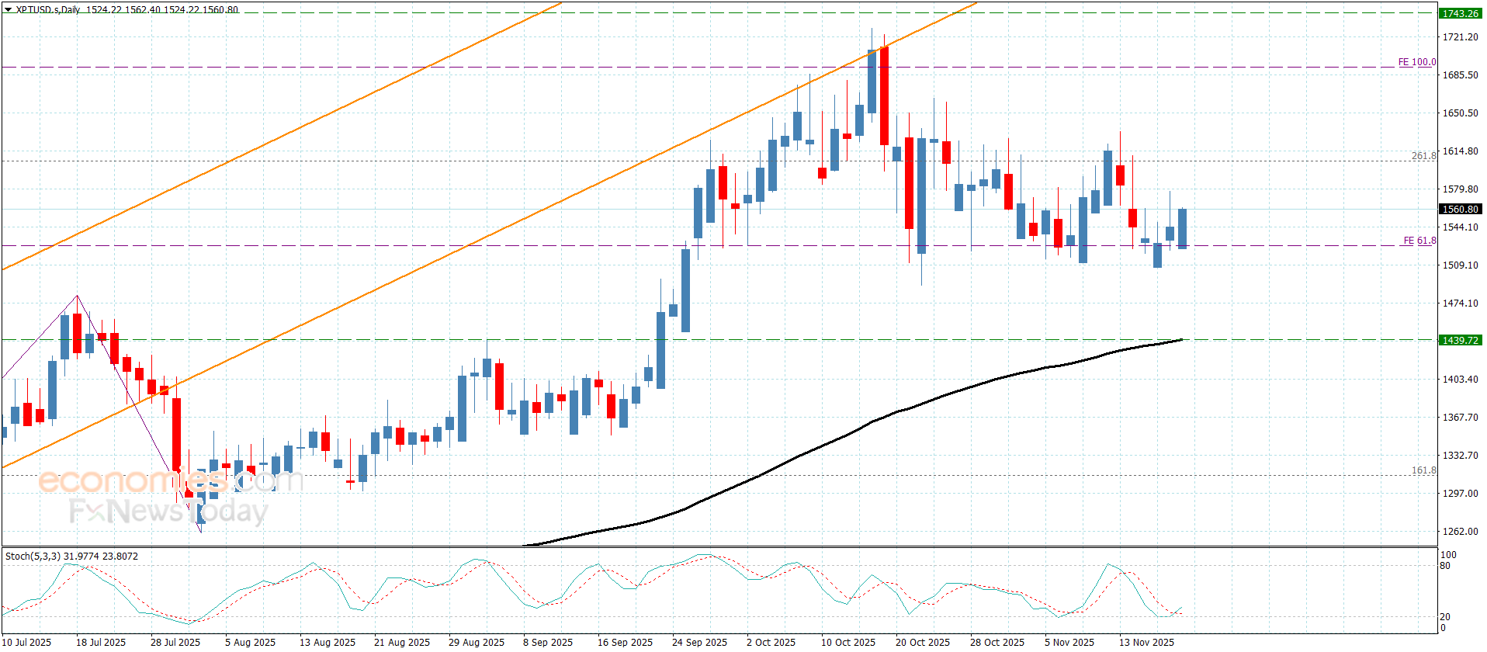This screenshot has width=1487, height=652.
Task: Click the 24 Sep 2025 date marker
Action: 699,642
